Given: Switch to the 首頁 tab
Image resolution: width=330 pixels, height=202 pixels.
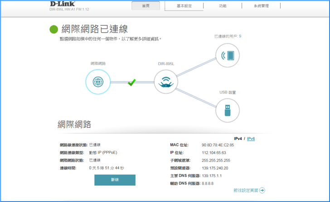Looking at the screenshot, I should pos(146,6).
